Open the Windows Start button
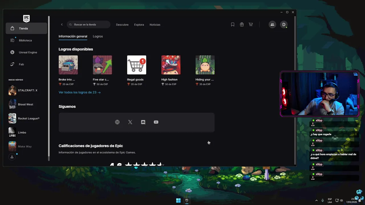 [178, 200]
